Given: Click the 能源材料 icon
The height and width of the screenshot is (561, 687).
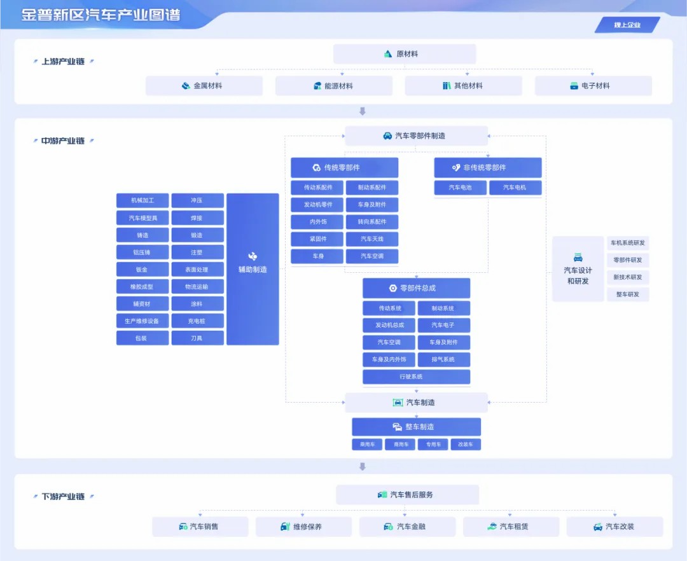Looking at the screenshot, I should click(x=317, y=86).
